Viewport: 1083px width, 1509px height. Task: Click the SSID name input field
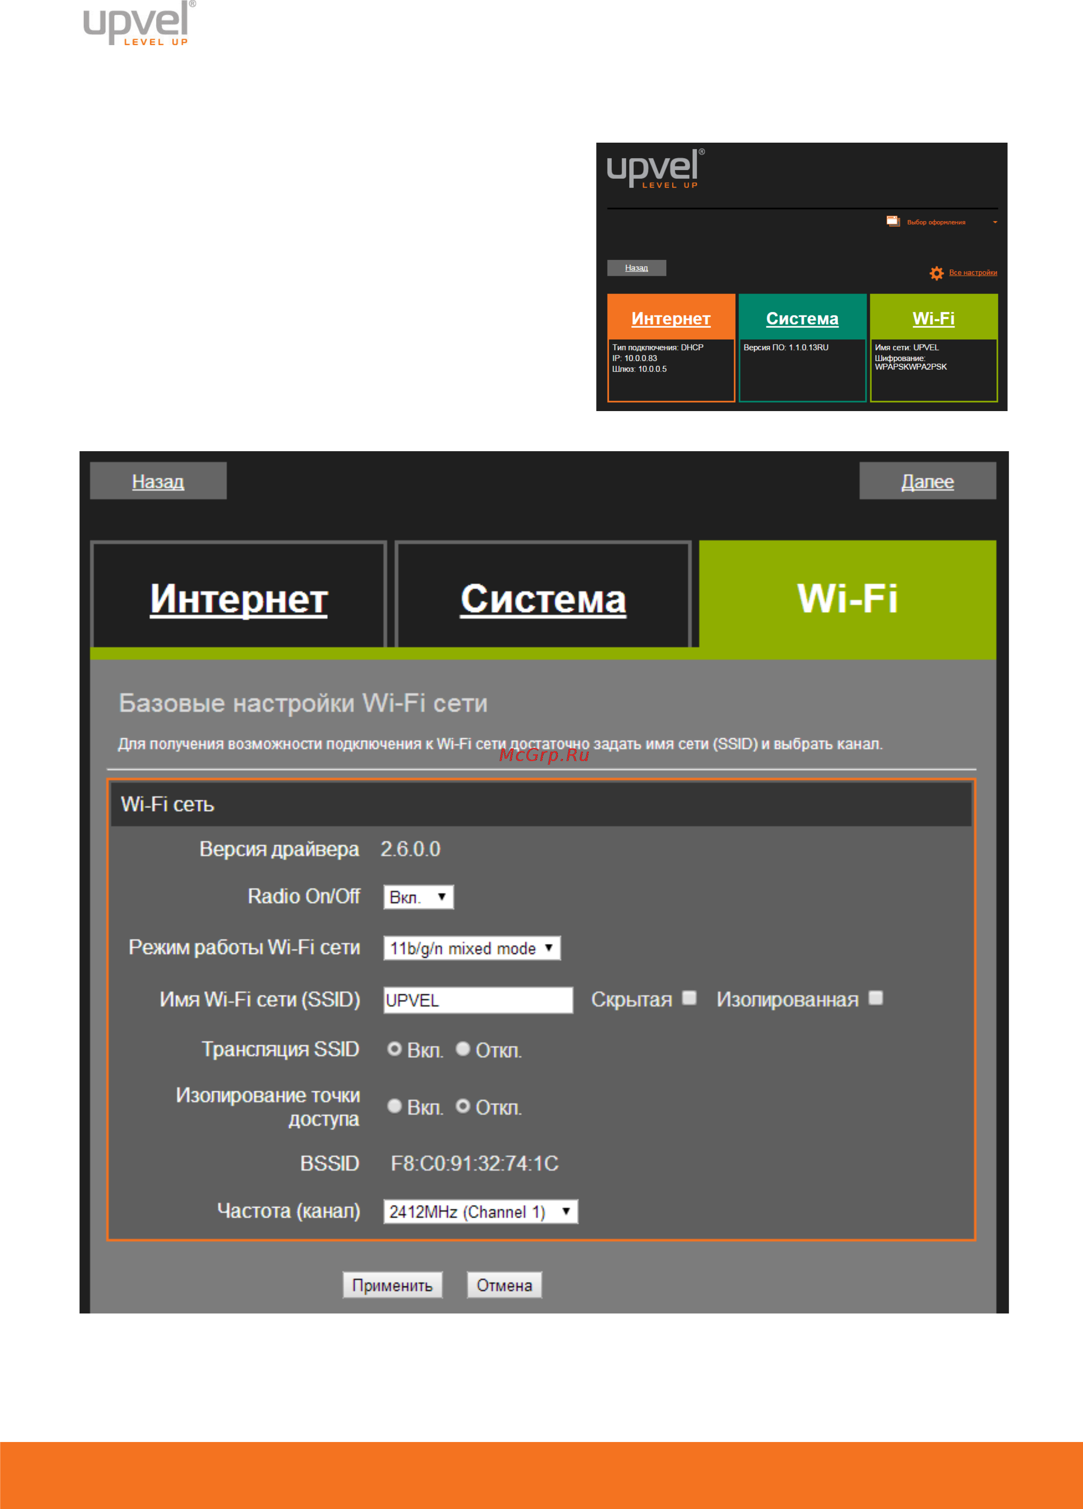click(x=478, y=1000)
